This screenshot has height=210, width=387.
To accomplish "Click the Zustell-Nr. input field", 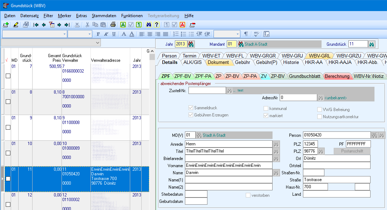I will pos(207,90).
